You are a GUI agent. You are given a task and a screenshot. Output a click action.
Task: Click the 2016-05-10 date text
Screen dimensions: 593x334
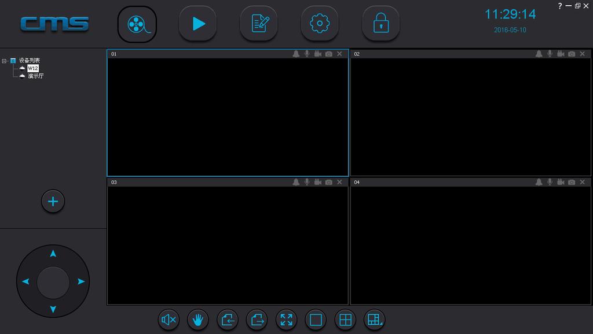[x=510, y=30]
